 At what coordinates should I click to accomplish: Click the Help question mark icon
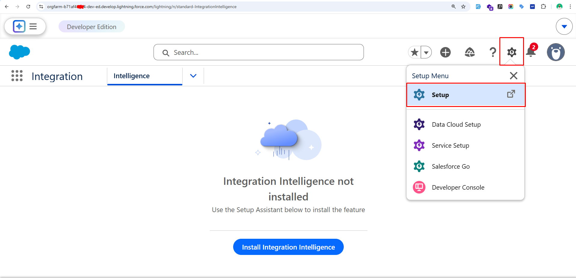(492, 52)
